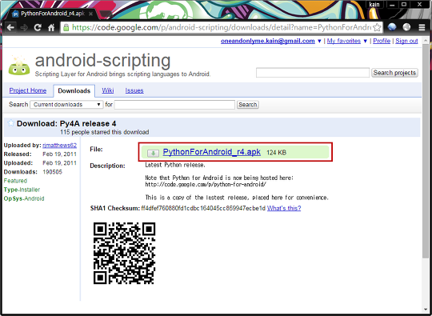Open the Chrome menu hamburger icon
Image resolution: width=432 pixels, height=316 pixels.
coord(422,27)
